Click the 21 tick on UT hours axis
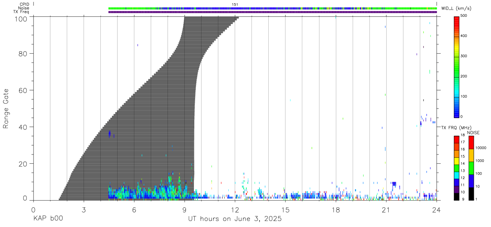This screenshot has height=227, width=491. pyautogui.click(x=386, y=209)
